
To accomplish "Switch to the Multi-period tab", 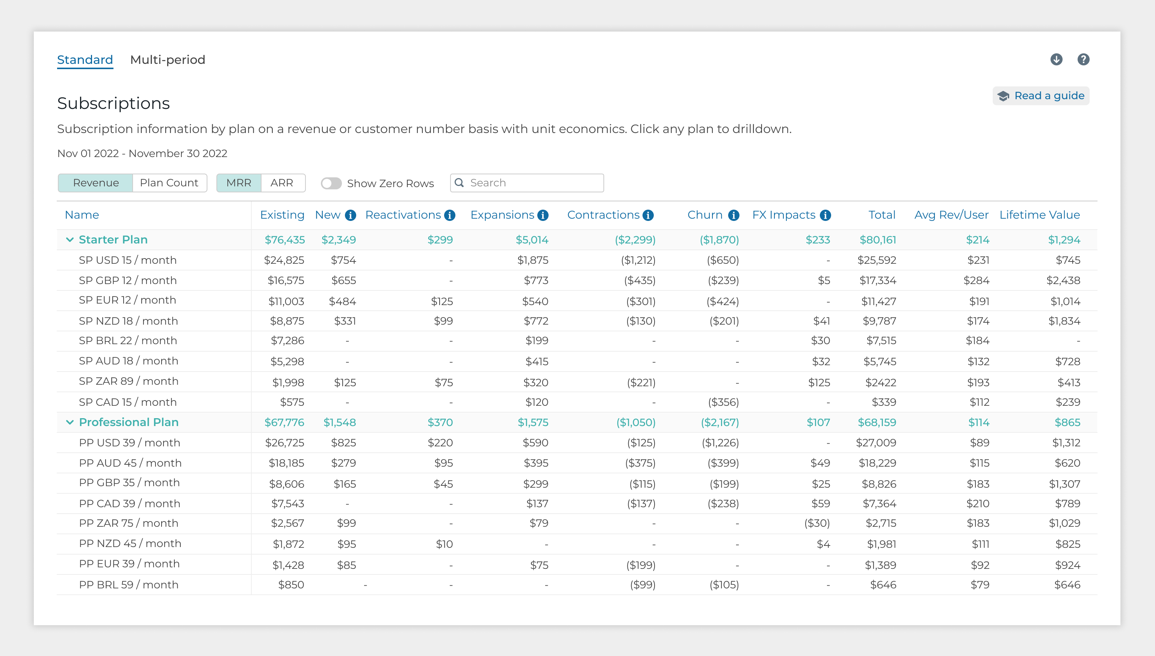I will click(x=168, y=60).
